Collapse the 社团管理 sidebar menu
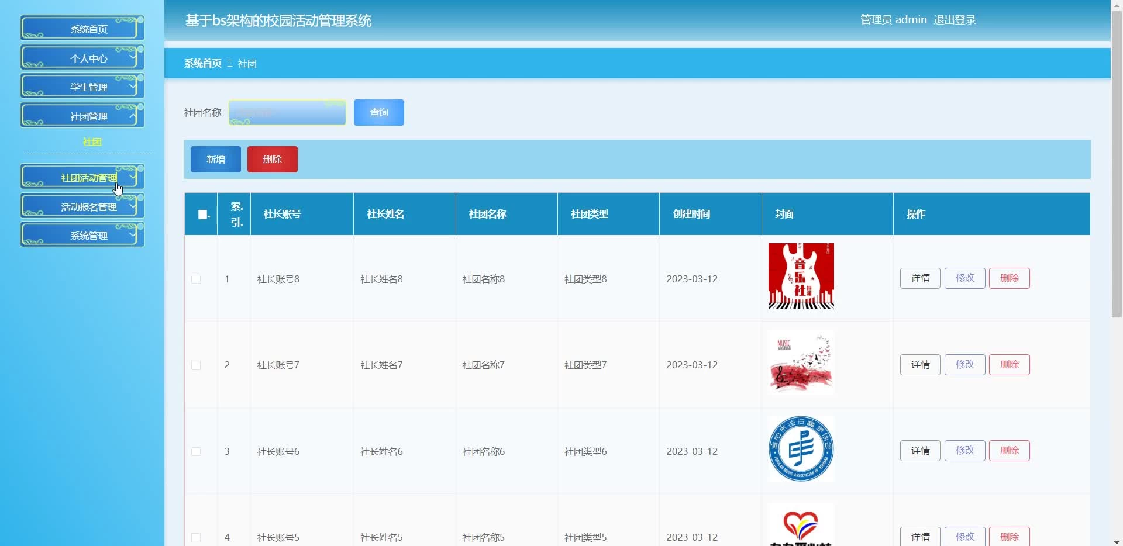 pos(82,115)
